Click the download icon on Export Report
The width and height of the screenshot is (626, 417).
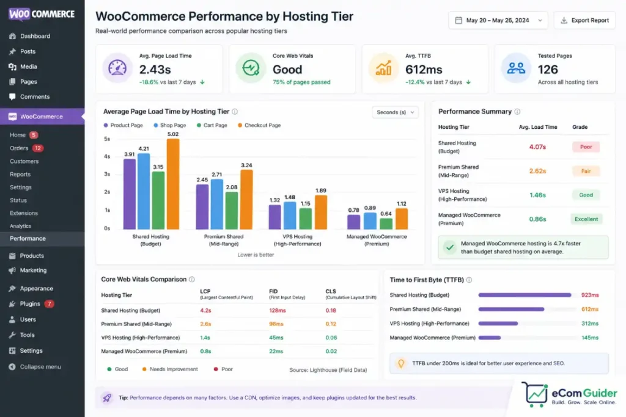[x=564, y=20]
